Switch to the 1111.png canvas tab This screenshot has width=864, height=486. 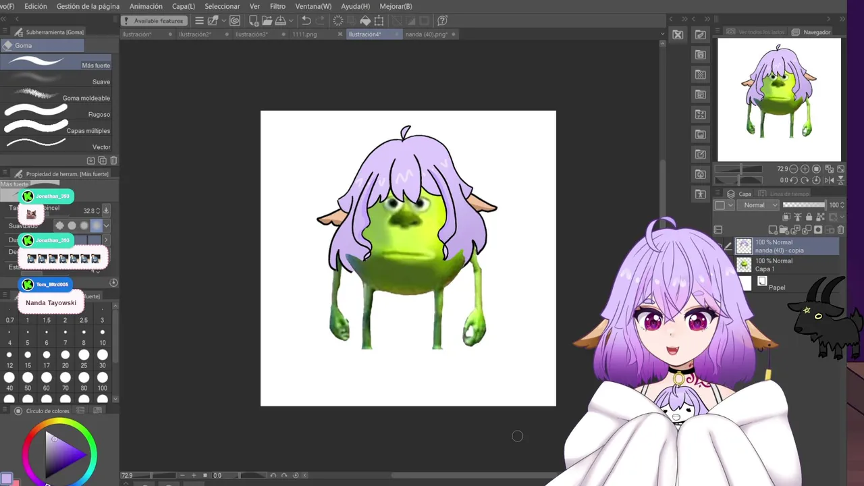(304, 34)
